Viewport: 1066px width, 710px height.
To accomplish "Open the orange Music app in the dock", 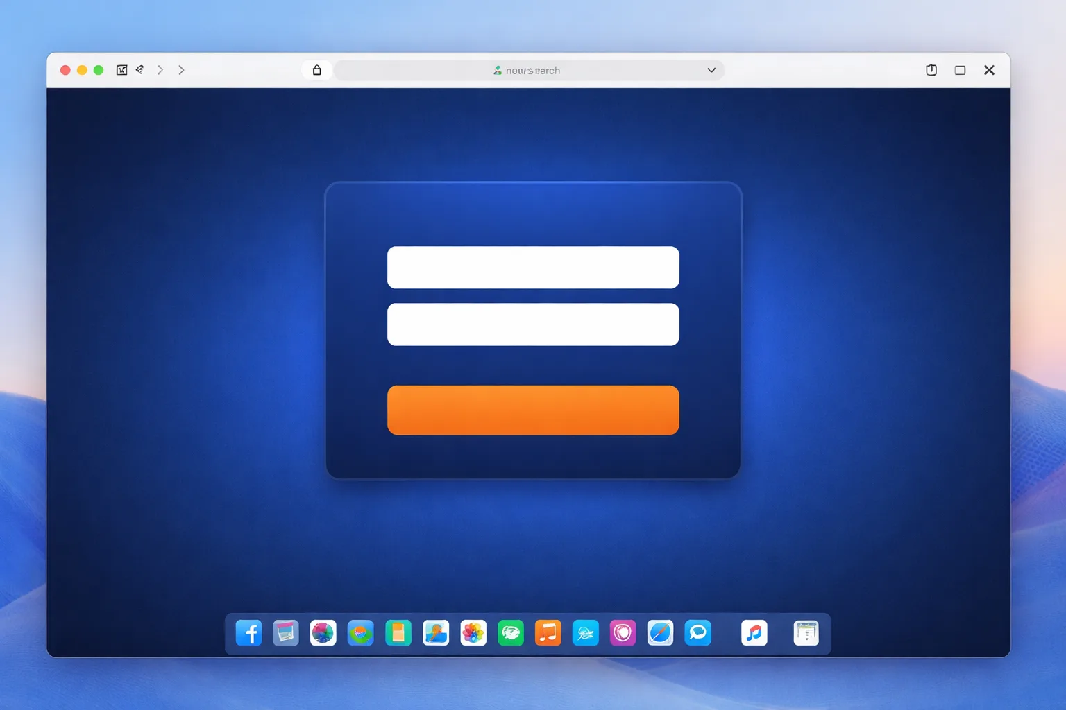I will (x=548, y=633).
